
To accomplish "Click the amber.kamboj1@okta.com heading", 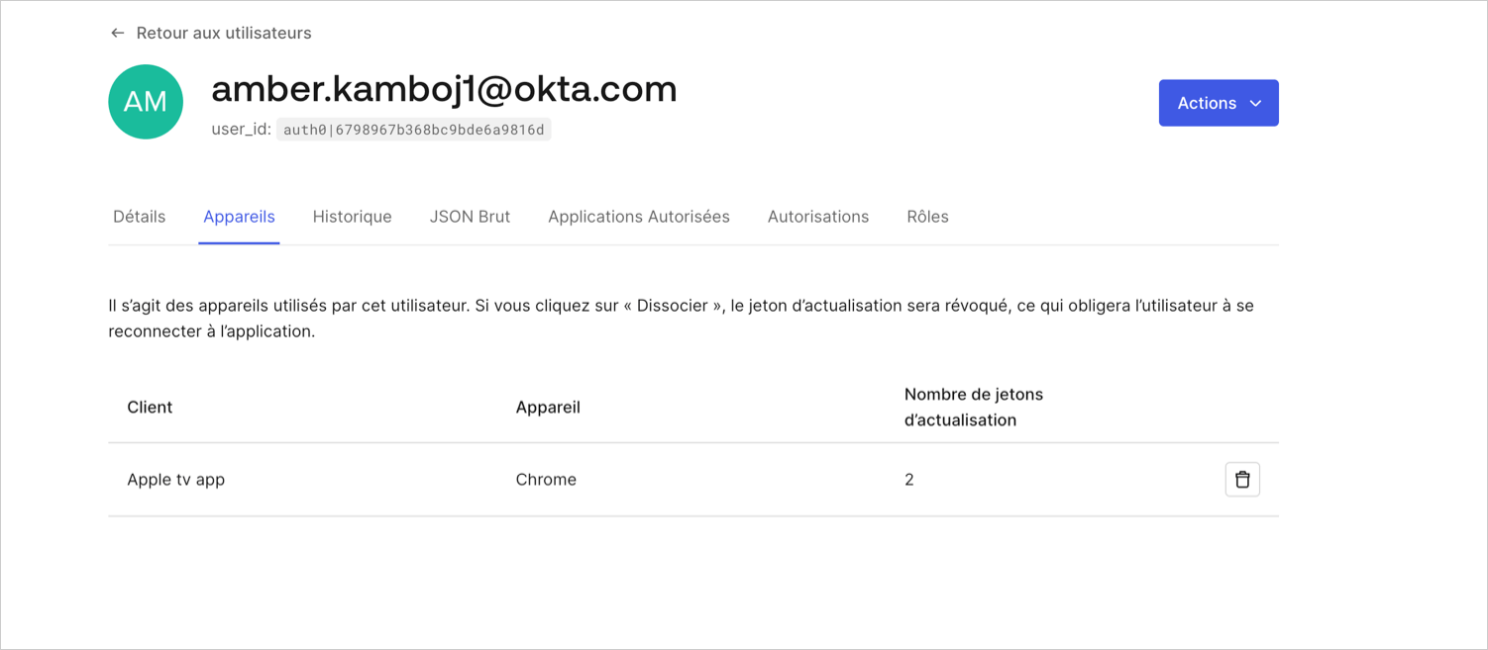I will [444, 89].
